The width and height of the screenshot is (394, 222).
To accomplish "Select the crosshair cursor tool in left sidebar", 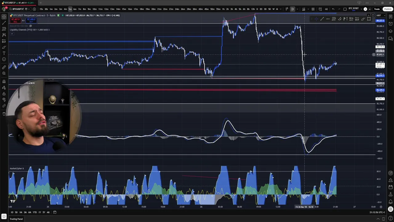I will [4, 17].
